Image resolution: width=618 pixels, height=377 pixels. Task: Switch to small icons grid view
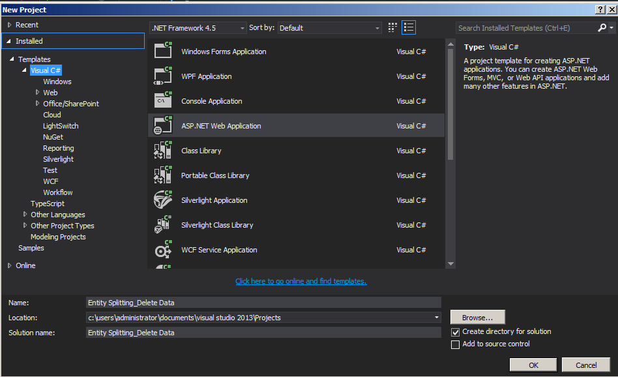pos(392,27)
